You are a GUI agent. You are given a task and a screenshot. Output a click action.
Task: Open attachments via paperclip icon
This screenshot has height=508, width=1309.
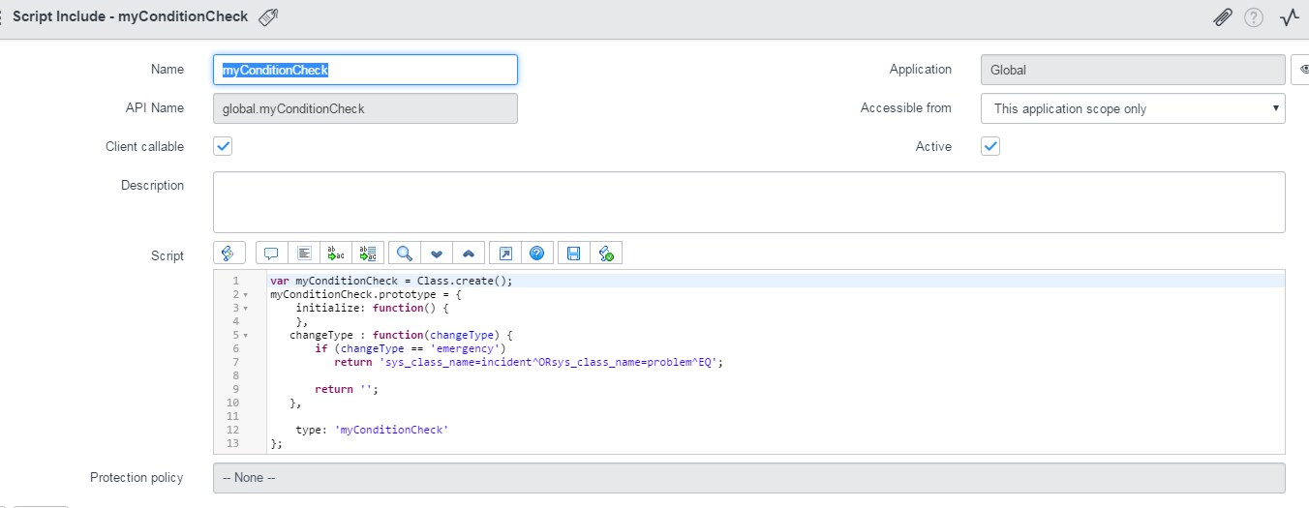pos(1222,17)
